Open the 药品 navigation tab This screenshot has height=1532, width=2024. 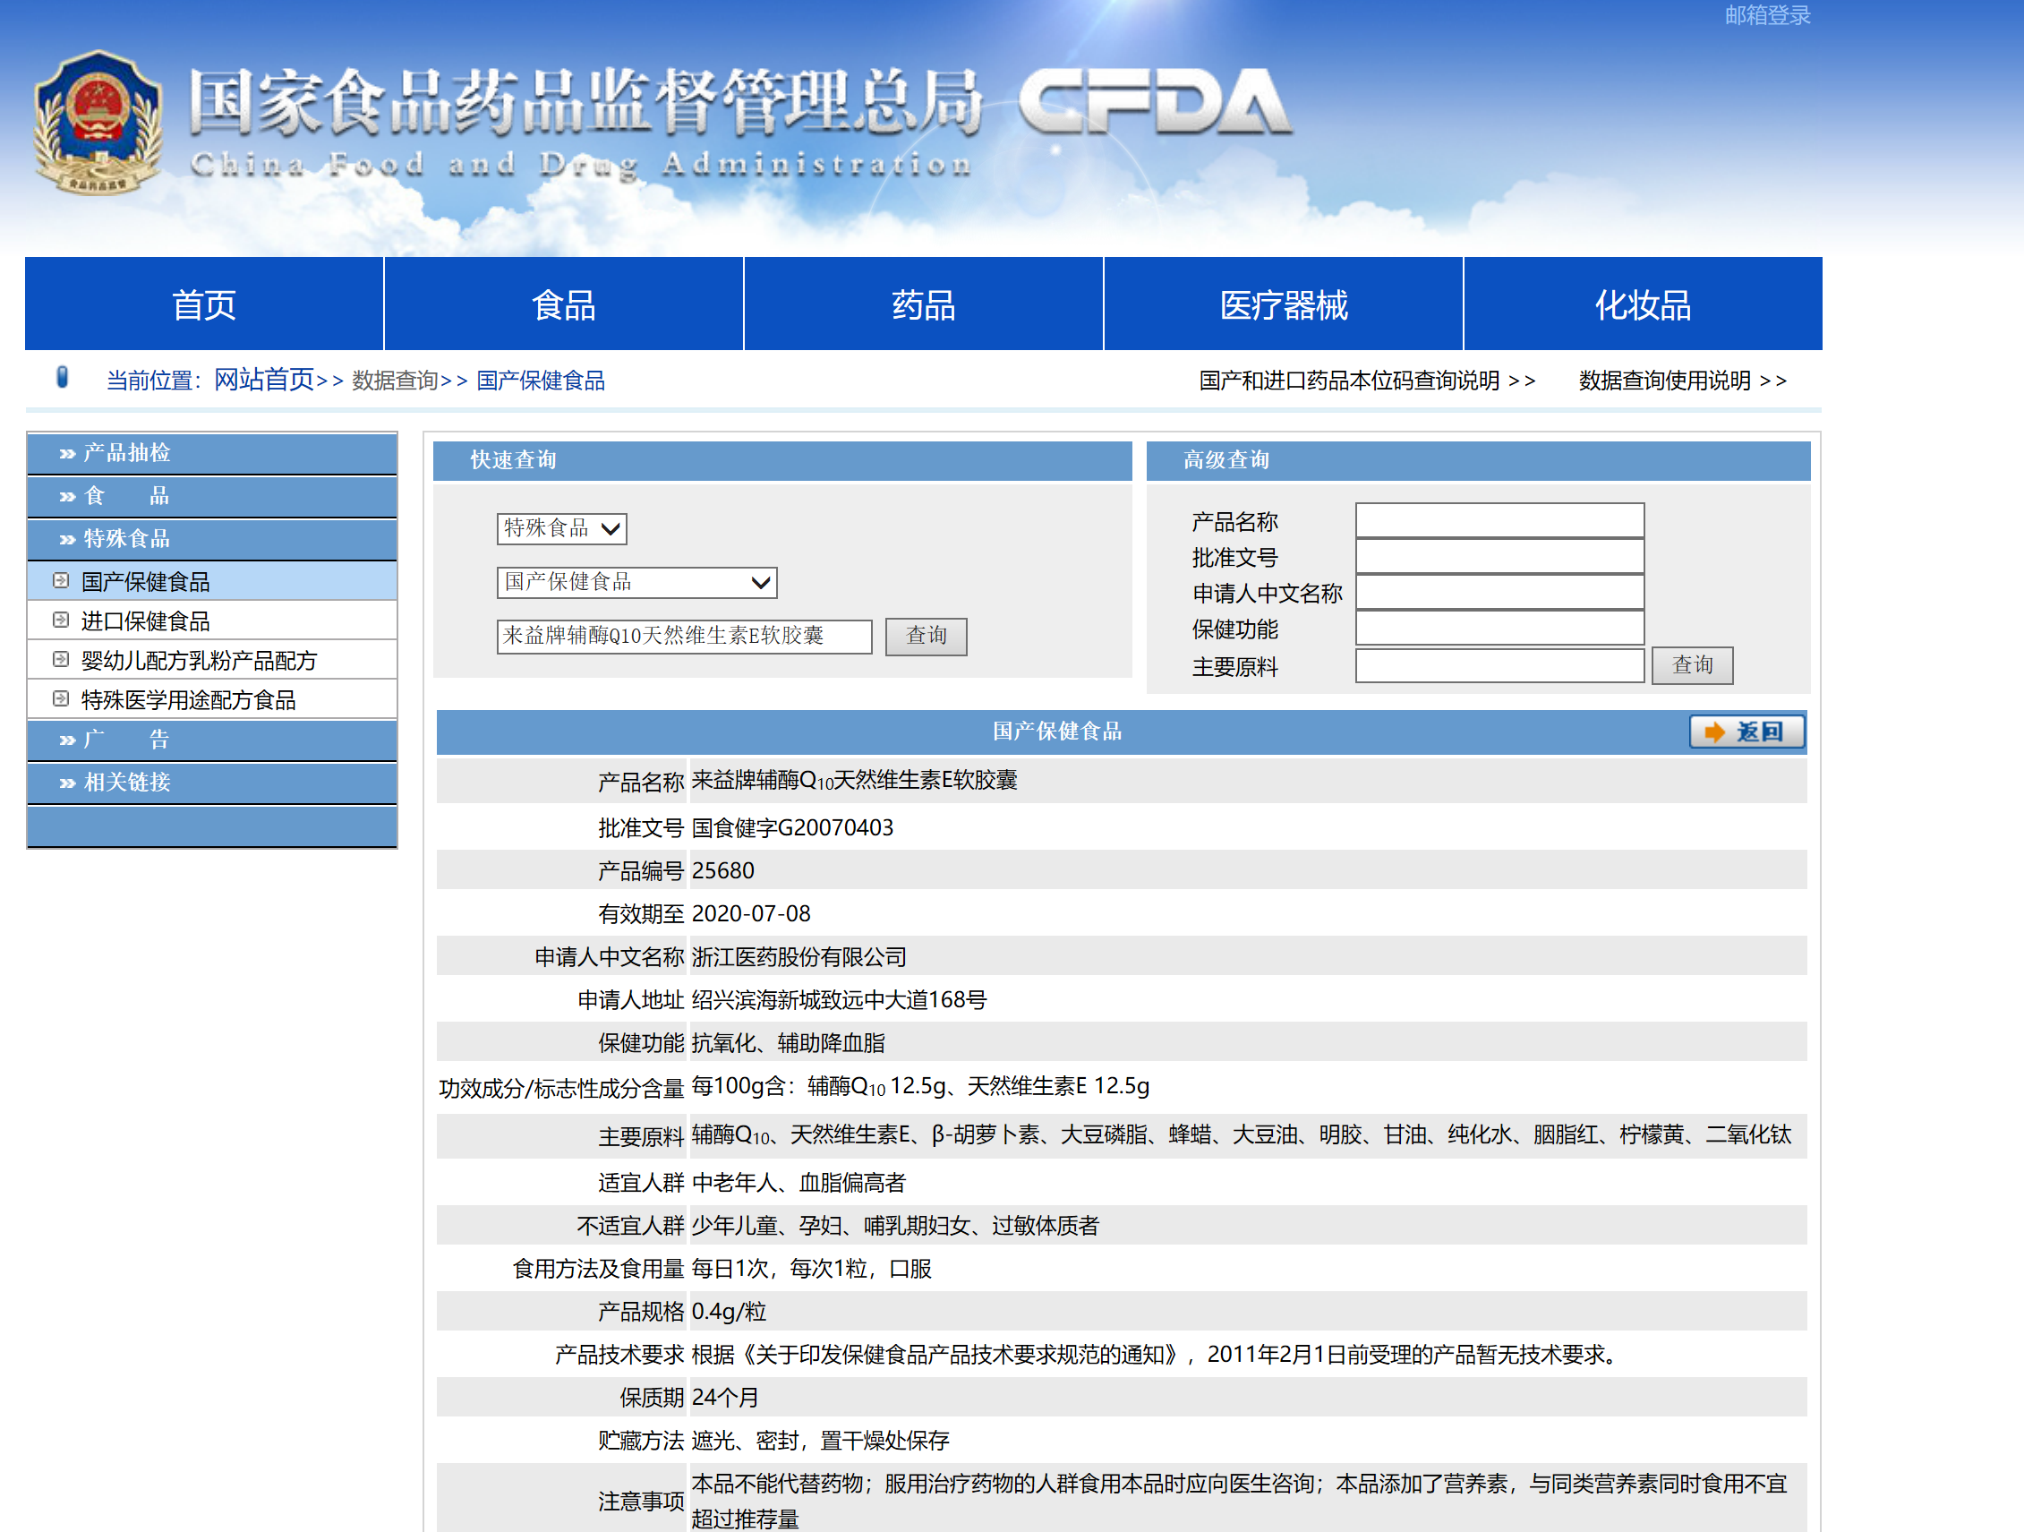click(923, 304)
